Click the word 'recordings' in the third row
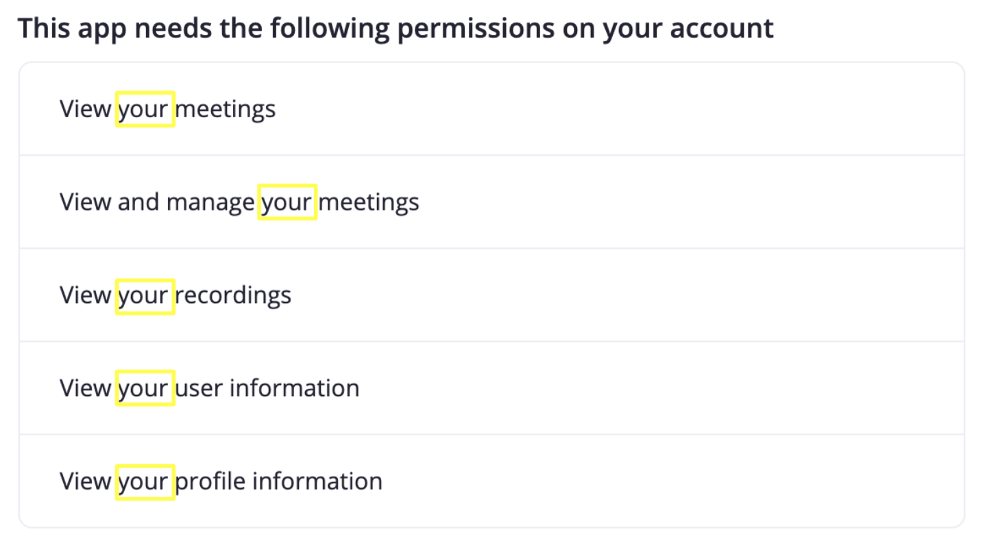The image size is (983, 554). 235,295
